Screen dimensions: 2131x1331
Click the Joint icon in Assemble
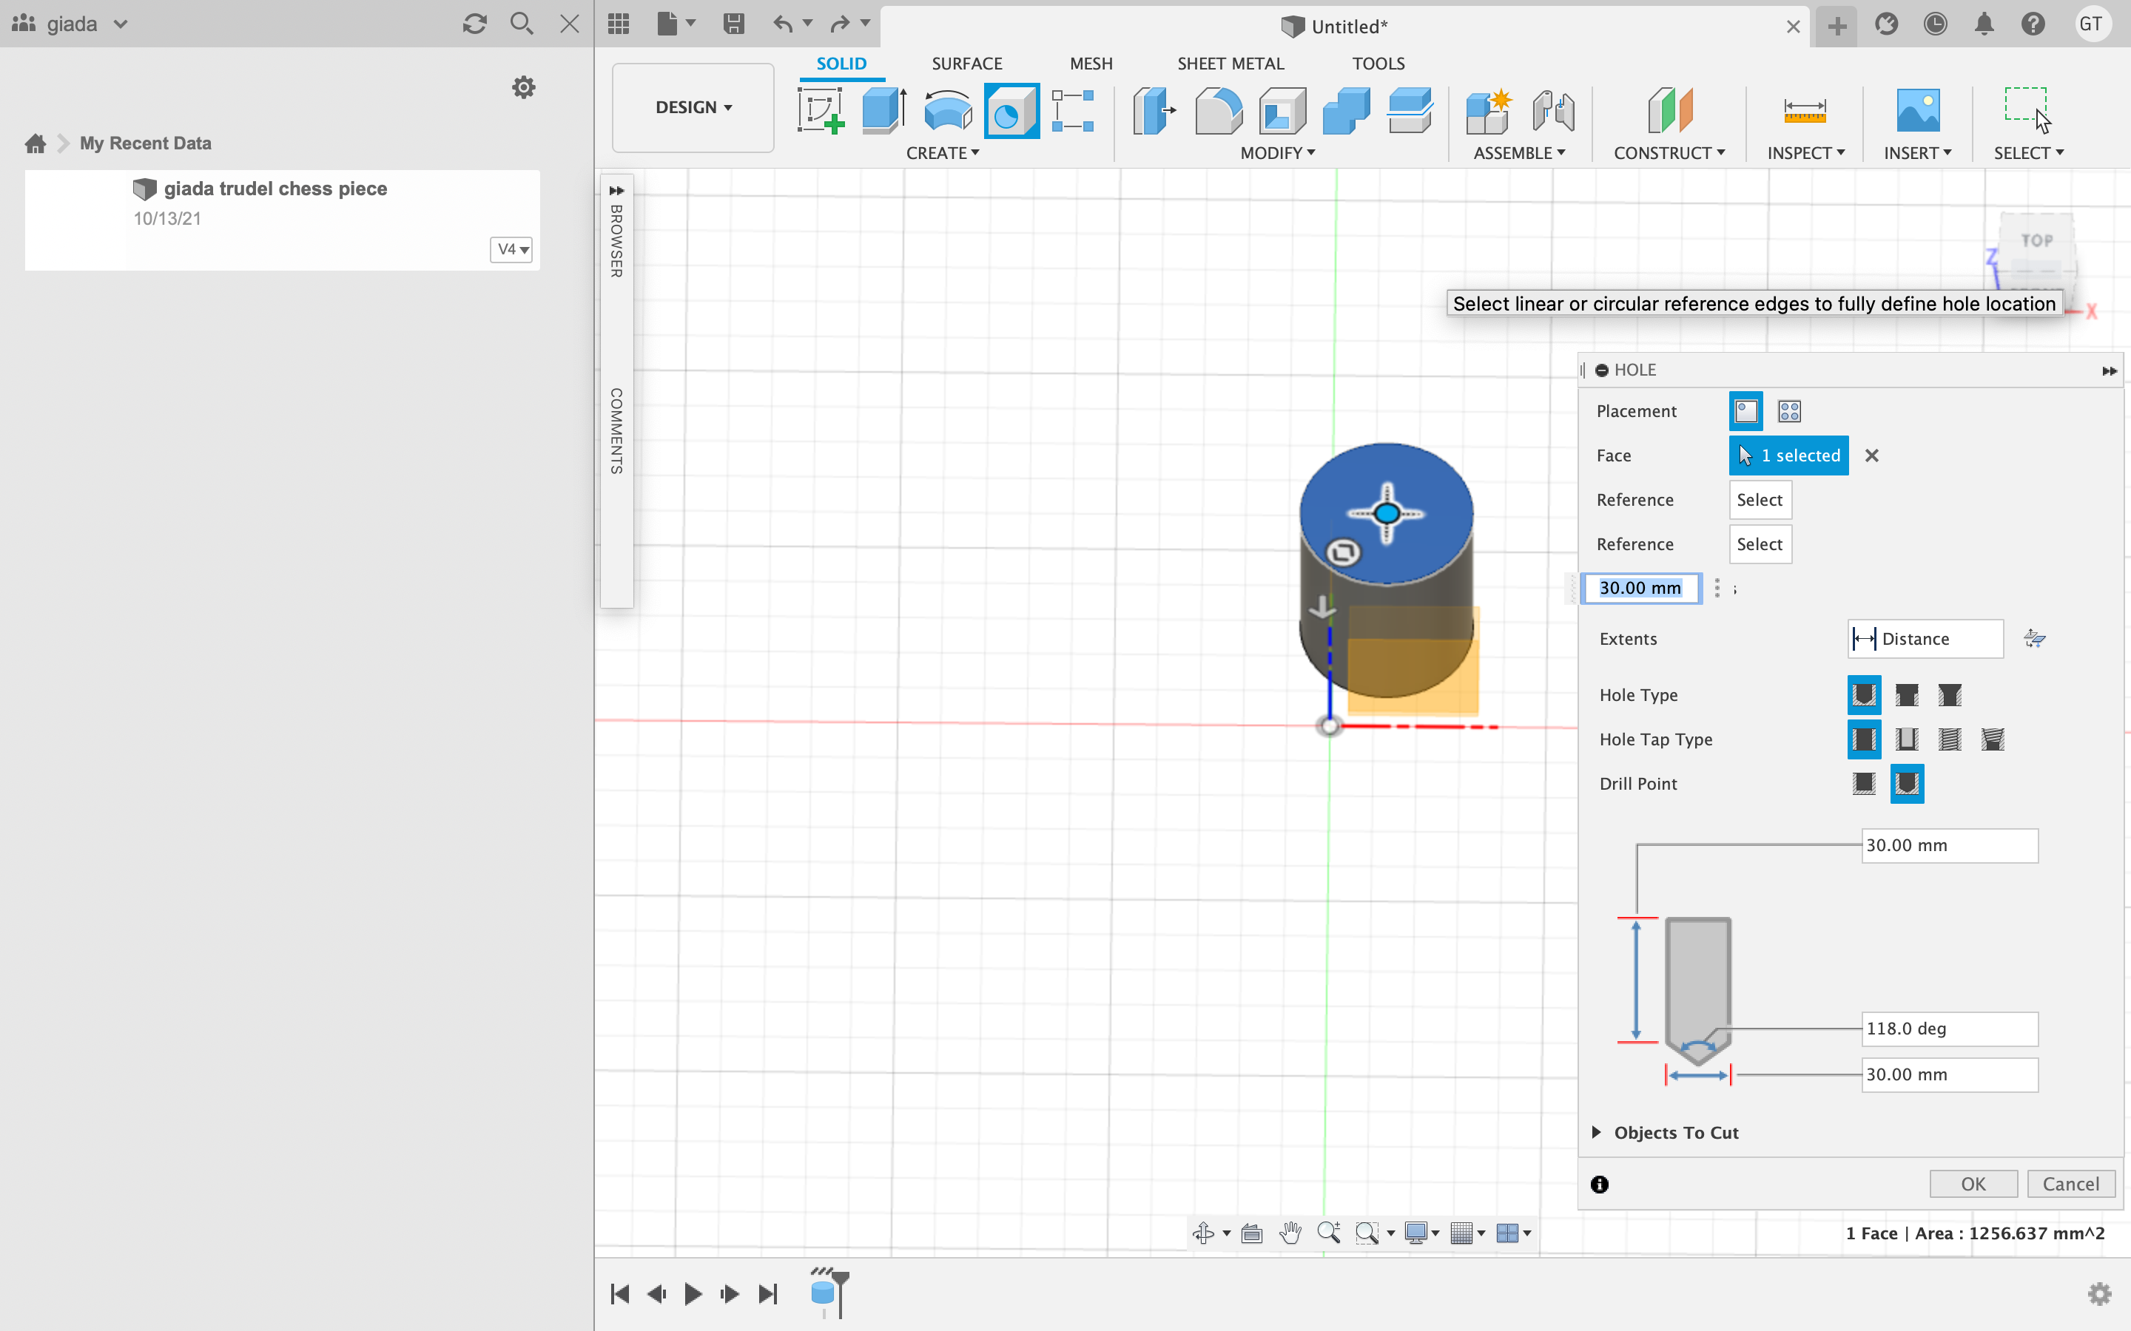pyautogui.click(x=1552, y=111)
